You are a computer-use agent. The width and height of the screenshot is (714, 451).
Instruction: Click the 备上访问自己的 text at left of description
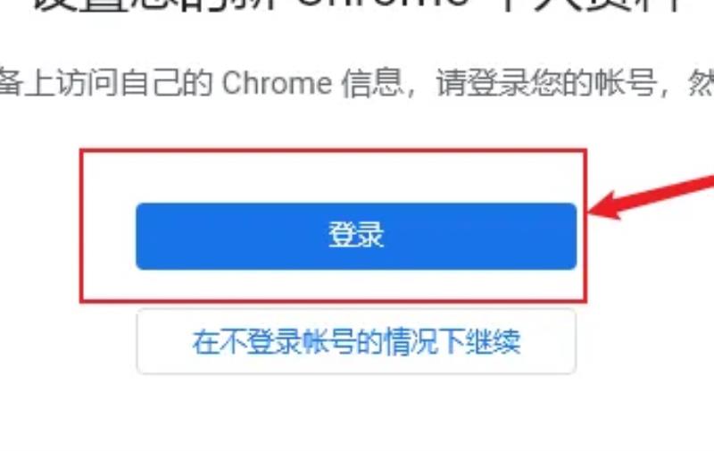[105, 83]
